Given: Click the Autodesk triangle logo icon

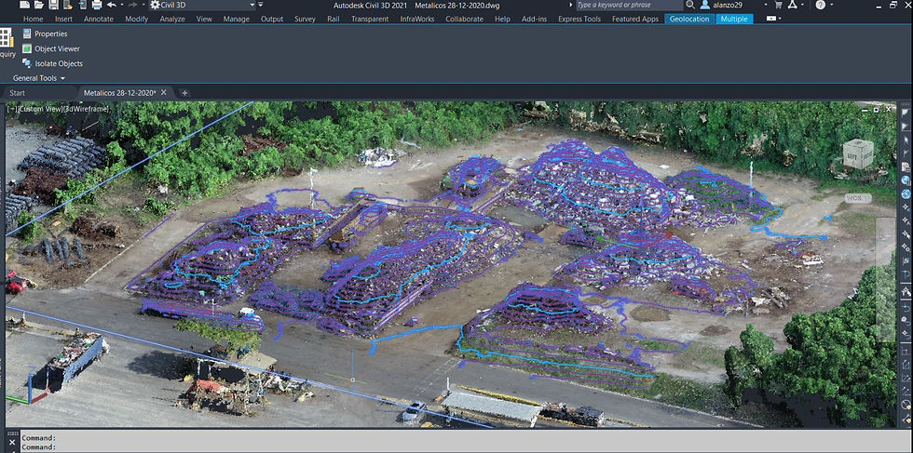Looking at the screenshot, I should tap(792, 5).
